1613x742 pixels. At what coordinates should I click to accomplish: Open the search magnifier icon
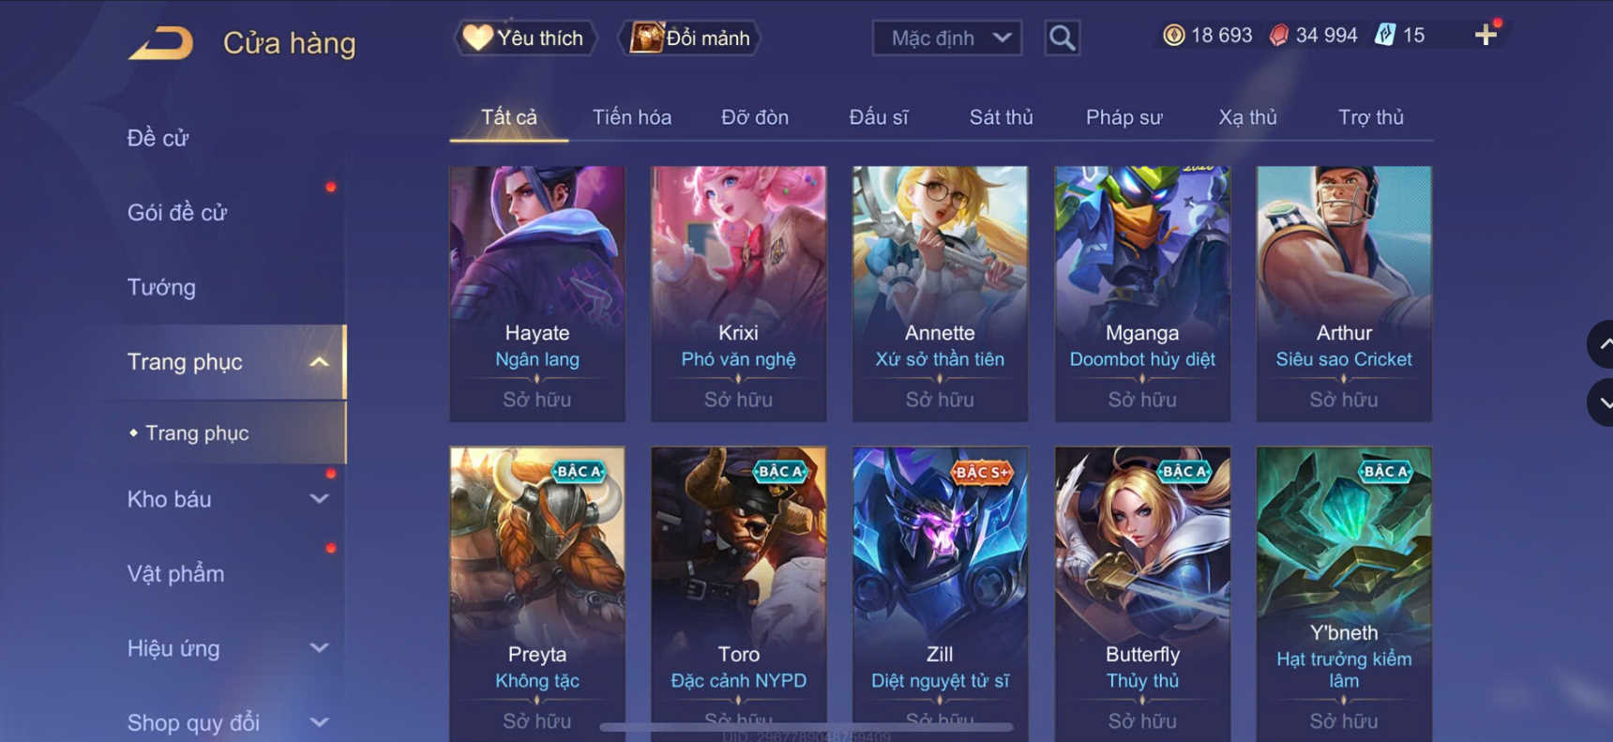click(x=1062, y=38)
